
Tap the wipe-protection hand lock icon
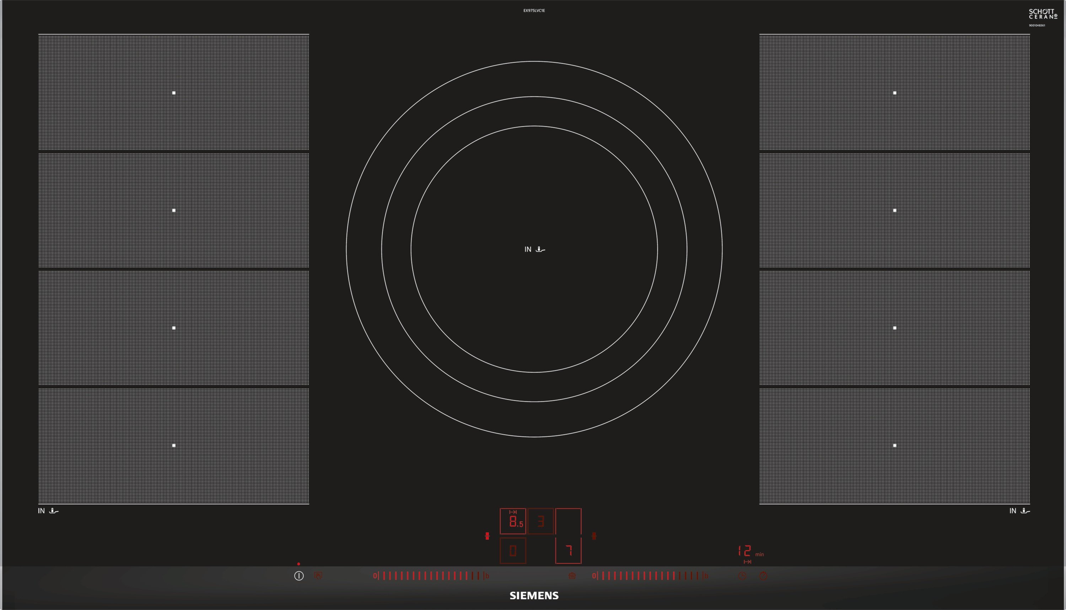coord(318,576)
